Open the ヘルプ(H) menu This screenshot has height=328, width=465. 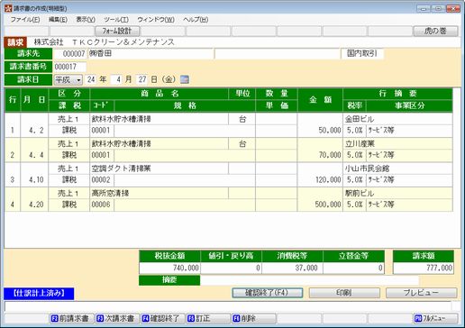196,20
